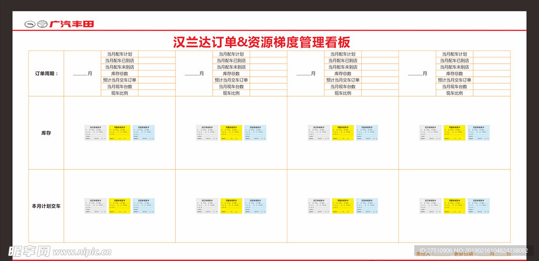This screenshot has width=539, height=261.
Task: Click empty value cell beside first column 当月配车计划
Action: pos(157,54)
